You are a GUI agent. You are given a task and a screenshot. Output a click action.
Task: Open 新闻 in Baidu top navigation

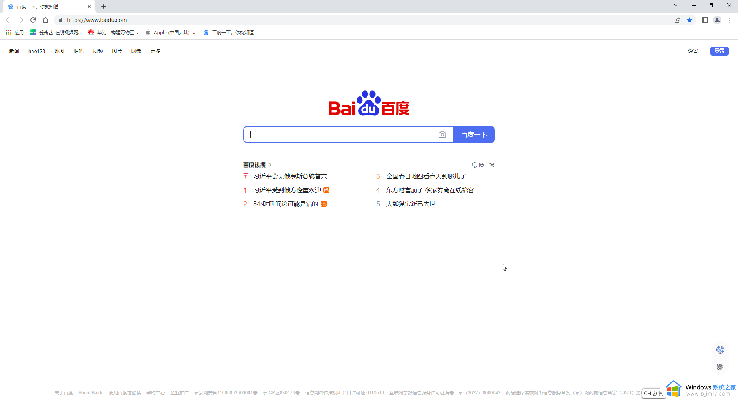point(14,51)
